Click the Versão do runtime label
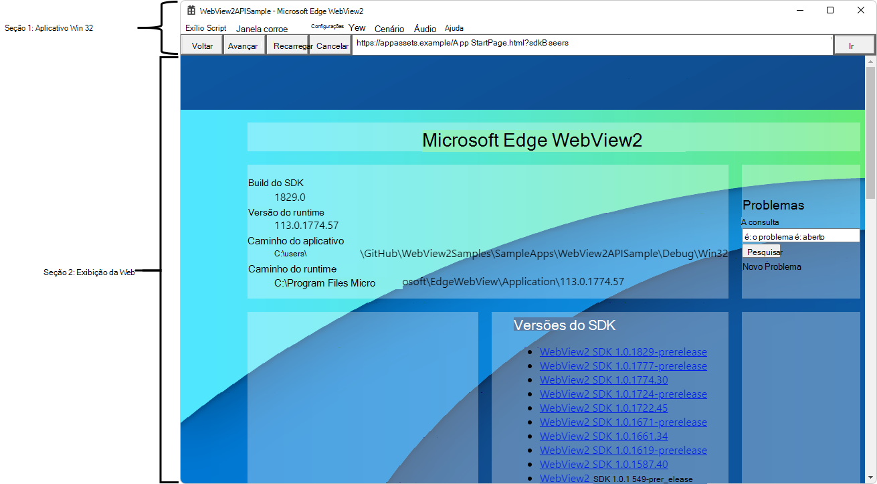Image resolution: width=877 pixels, height=484 pixels. (286, 212)
